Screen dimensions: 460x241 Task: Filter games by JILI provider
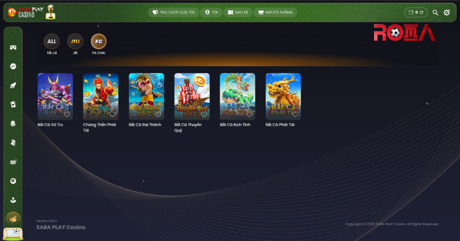[x=75, y=41]
